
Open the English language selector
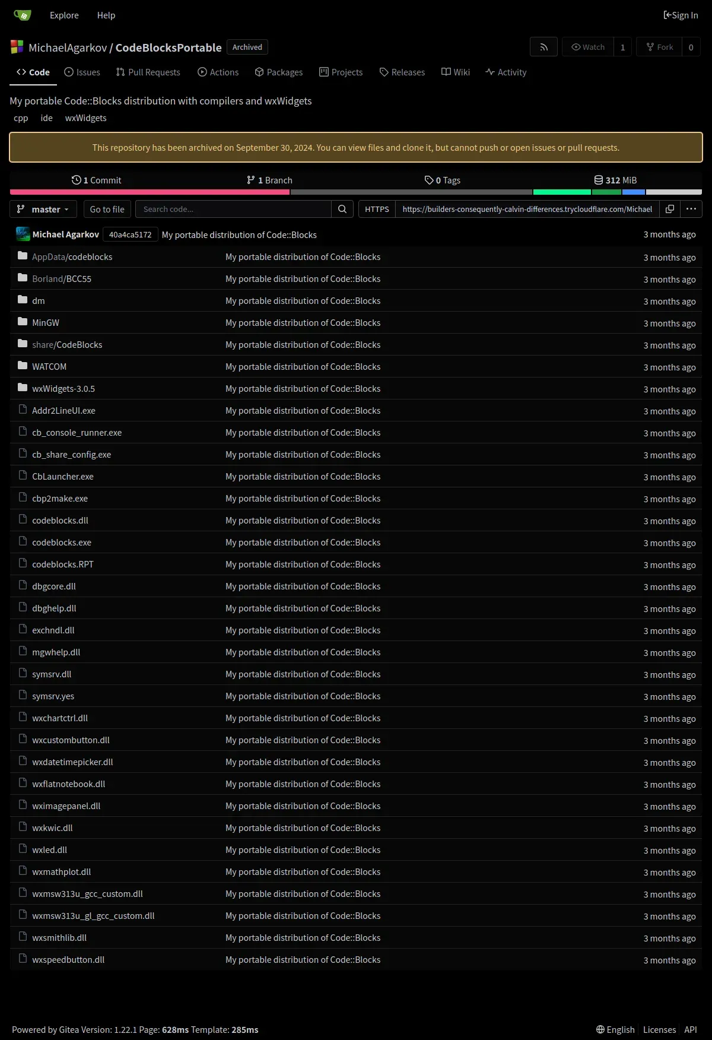[615, 1029]
